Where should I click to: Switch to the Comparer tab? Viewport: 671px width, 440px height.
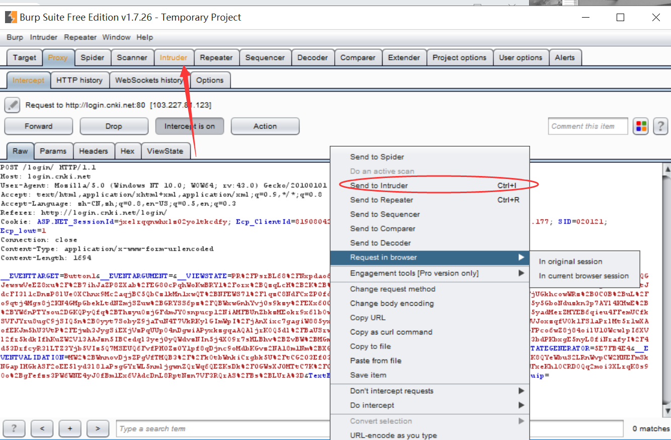coord(358,57)
